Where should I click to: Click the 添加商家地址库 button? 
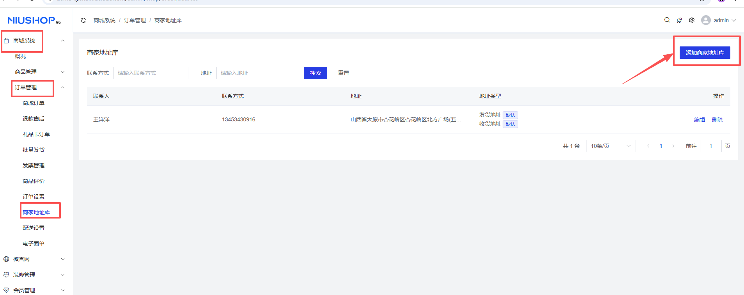point(705,53)
